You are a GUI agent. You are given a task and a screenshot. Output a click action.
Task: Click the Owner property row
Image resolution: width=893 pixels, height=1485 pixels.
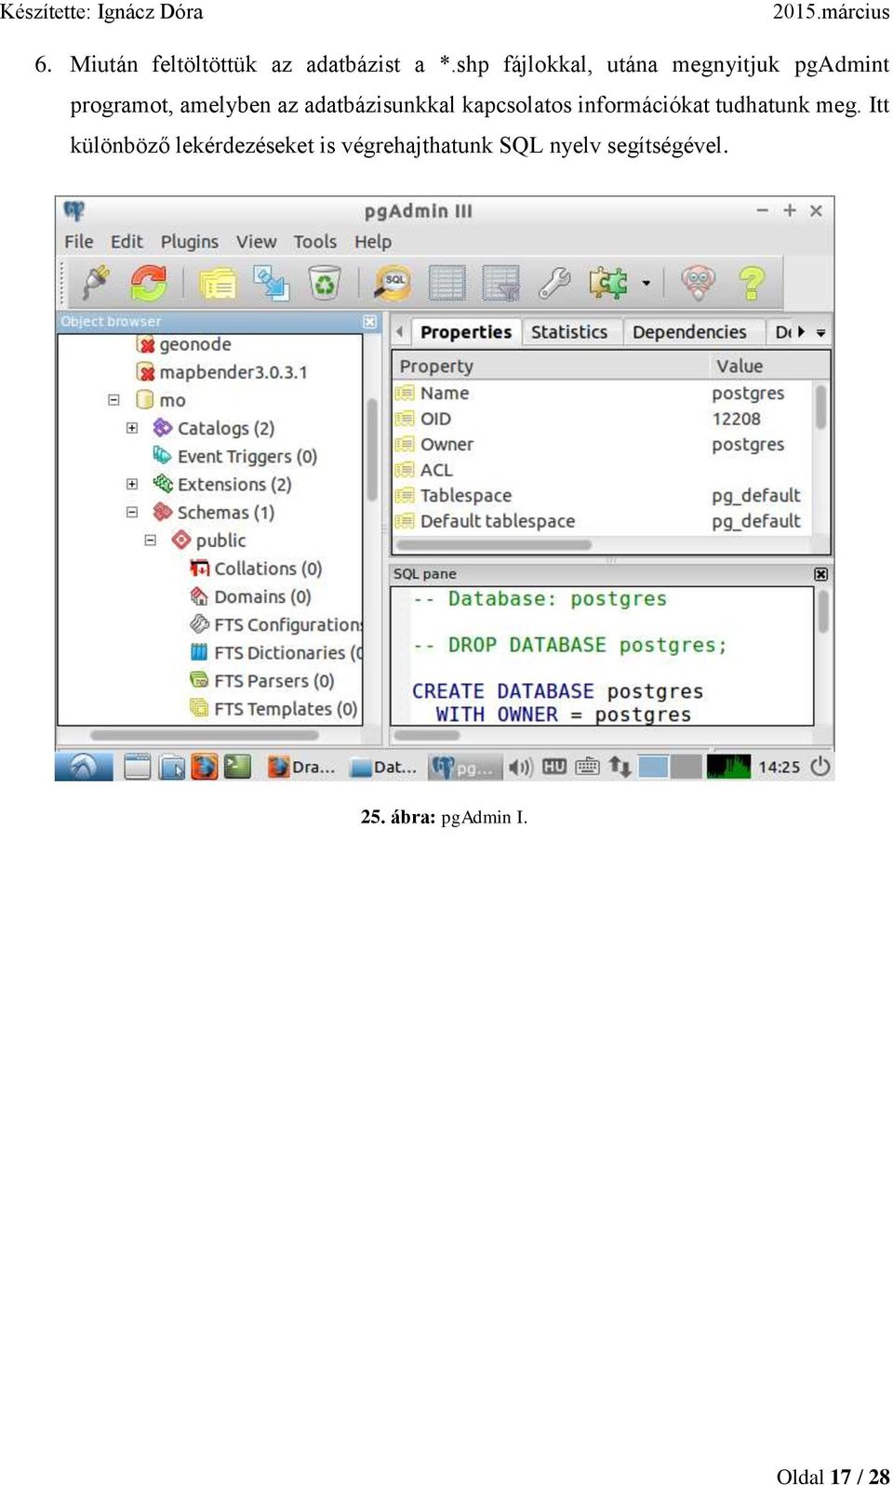pos(603,445)
